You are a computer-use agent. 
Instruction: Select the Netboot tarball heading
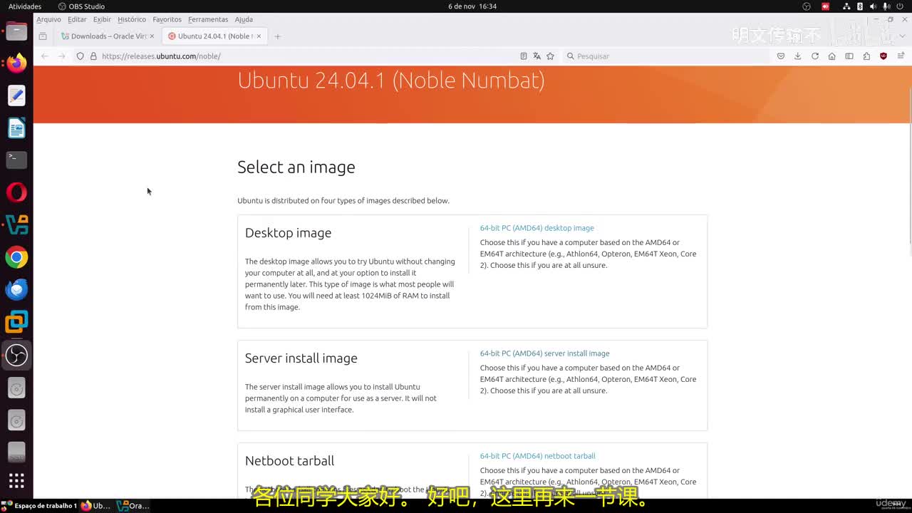[x=289, y=461]
